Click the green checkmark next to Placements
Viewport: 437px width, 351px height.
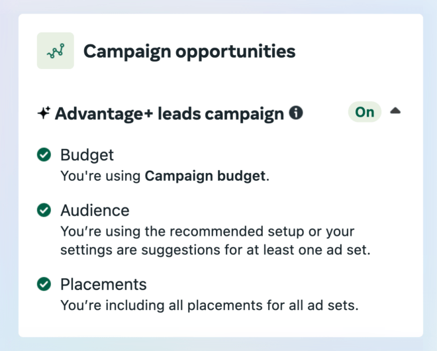44,284
